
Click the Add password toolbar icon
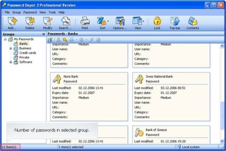pyautogui.click(x=12, y=23)
